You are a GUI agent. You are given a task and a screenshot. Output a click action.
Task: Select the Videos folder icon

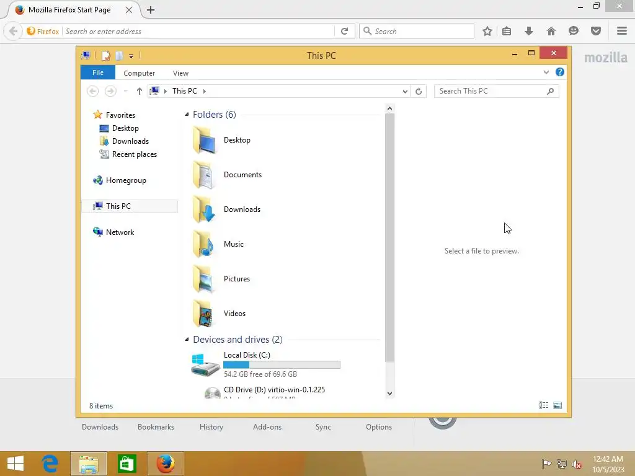[203, 313]
